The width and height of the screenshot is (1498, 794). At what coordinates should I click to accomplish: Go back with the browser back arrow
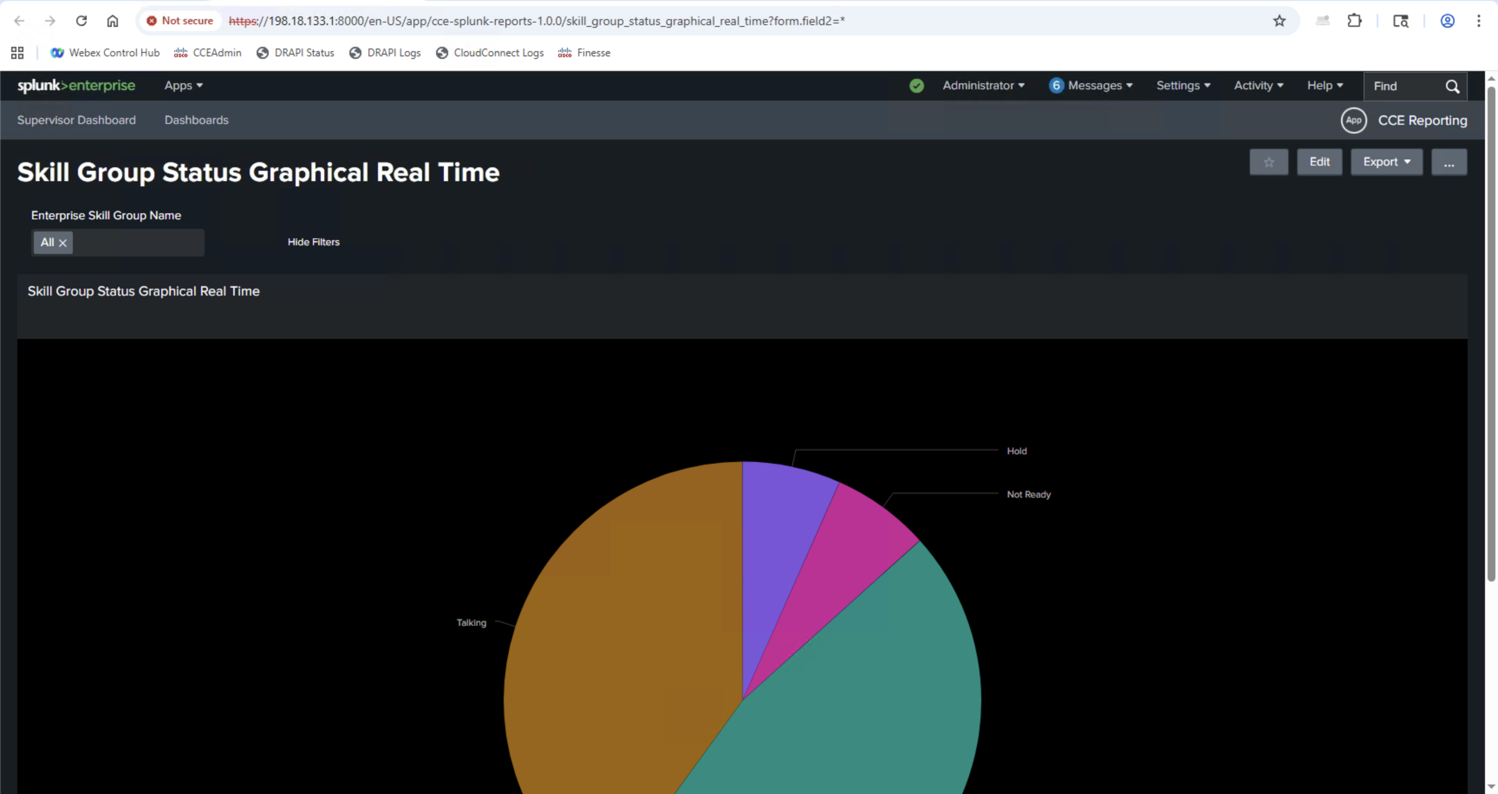pos(19,21)
